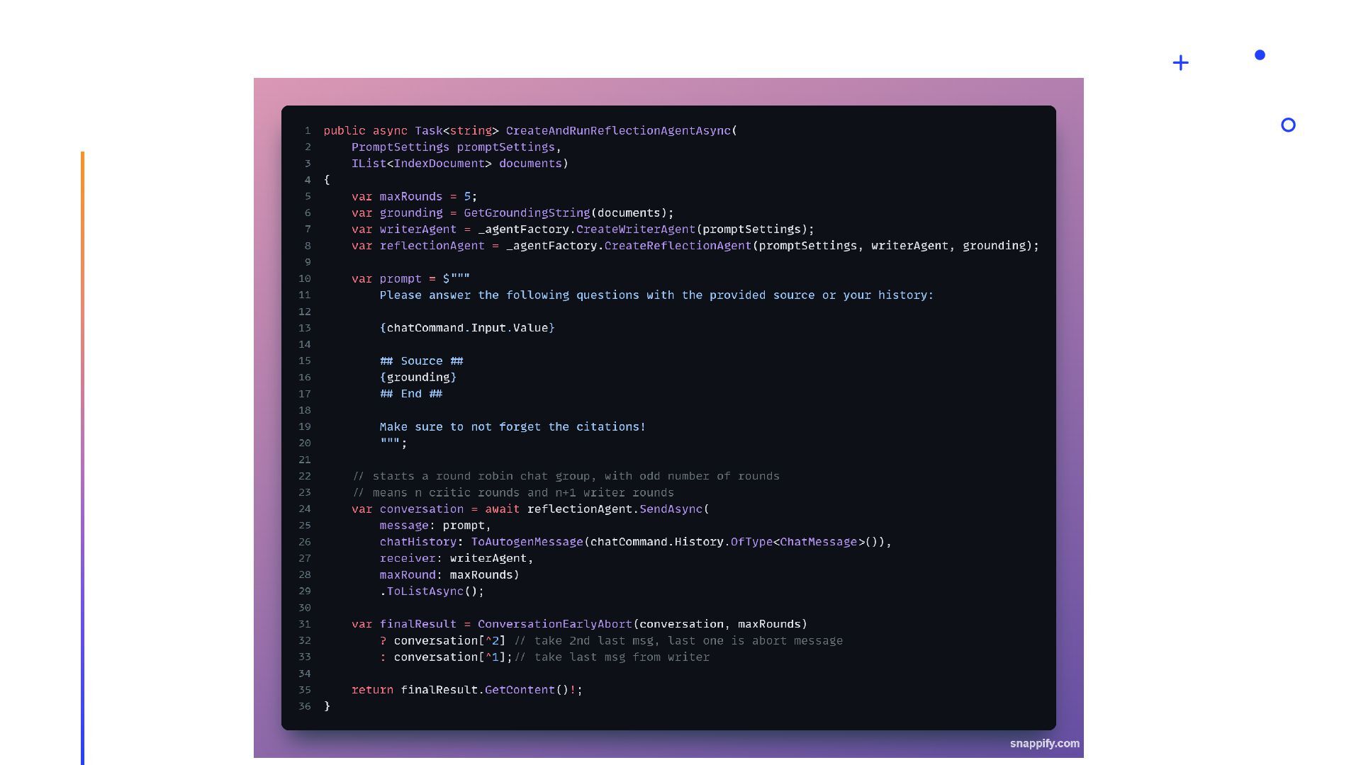Click the '## End ##' line

(411, 393)
